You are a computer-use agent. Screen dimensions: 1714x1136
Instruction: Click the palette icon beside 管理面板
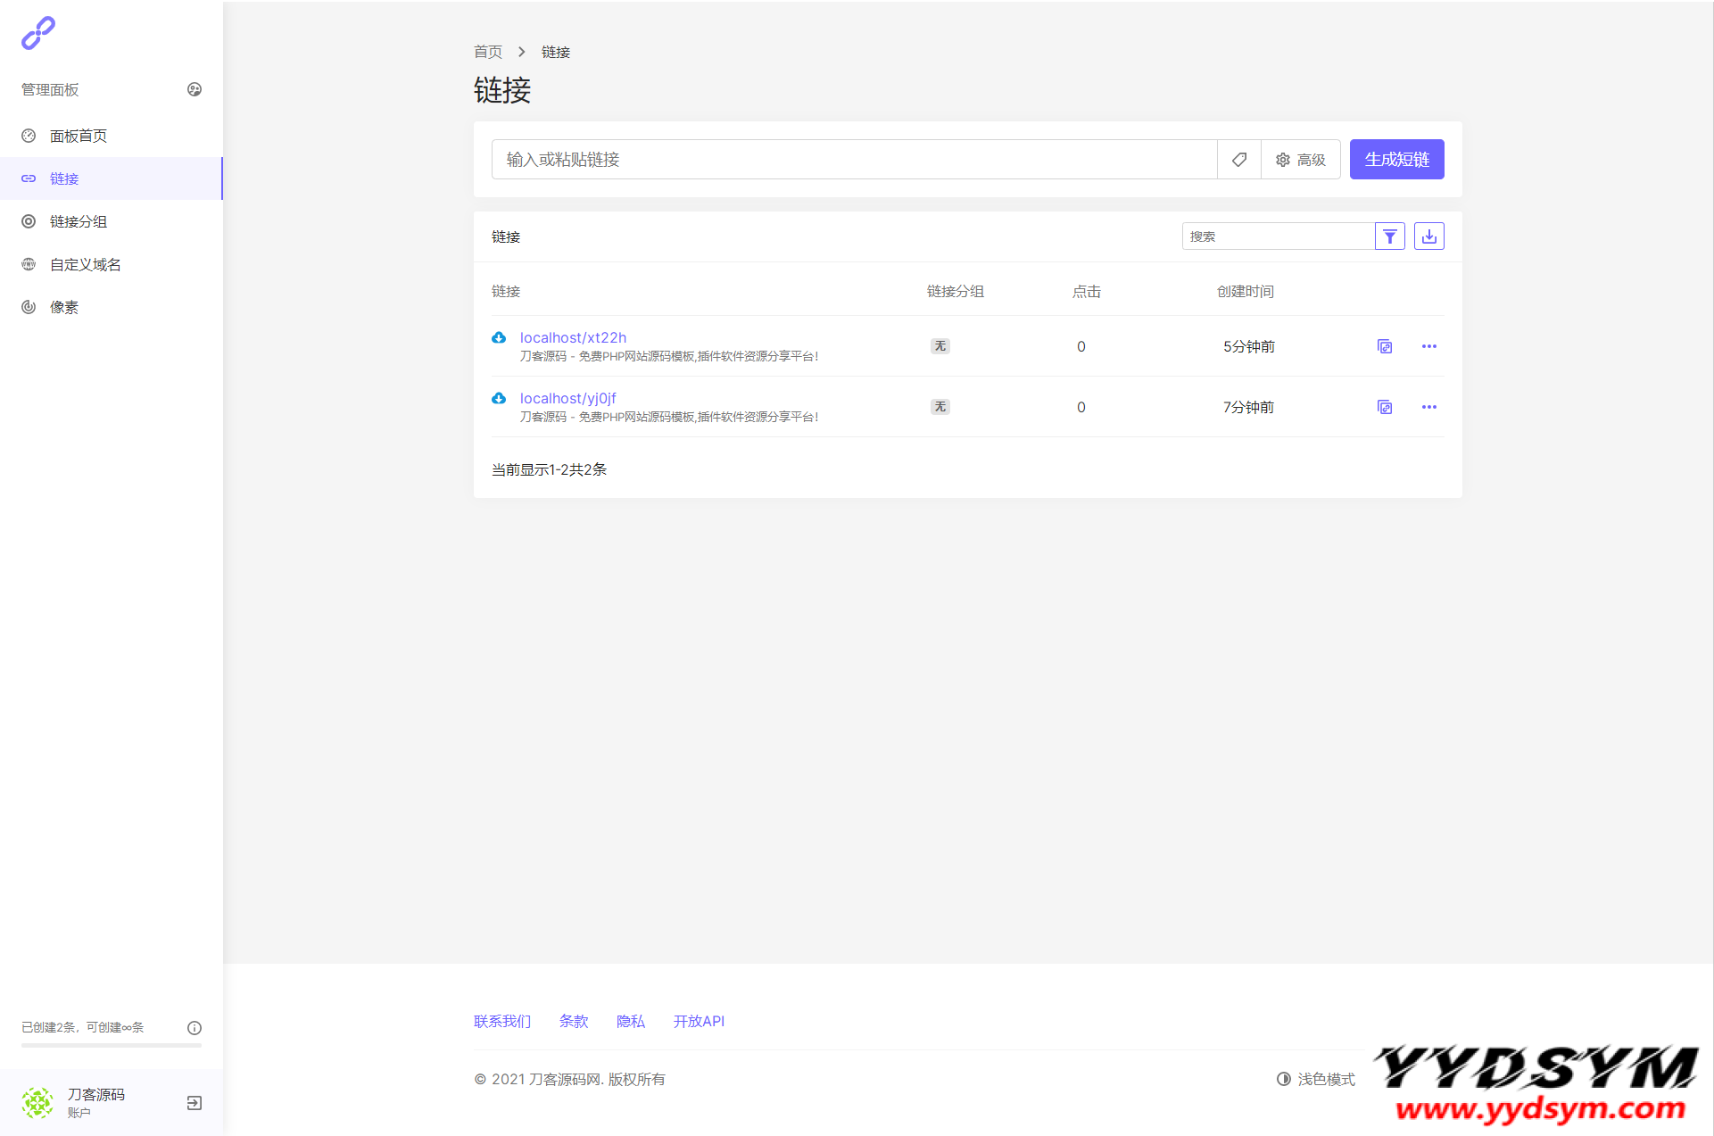(195, 89)
